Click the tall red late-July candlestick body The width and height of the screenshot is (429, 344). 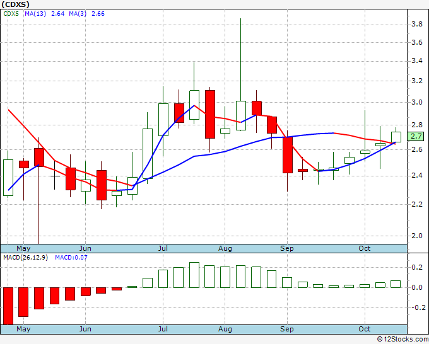[x=210, y=114]
